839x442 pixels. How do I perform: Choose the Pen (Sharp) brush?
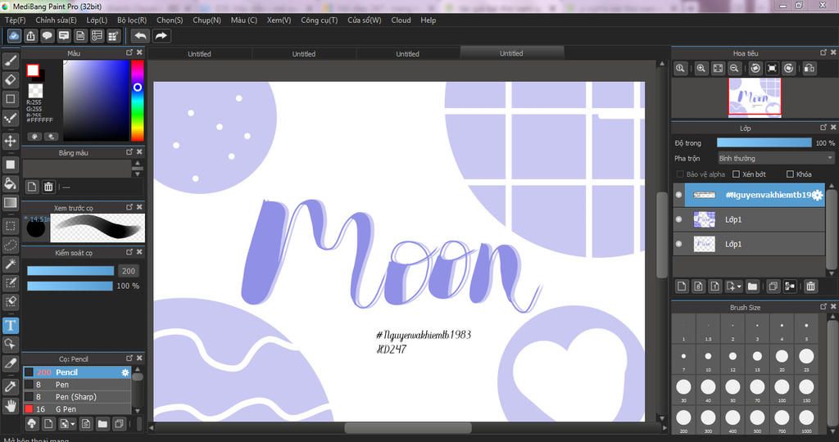(77, 396)
